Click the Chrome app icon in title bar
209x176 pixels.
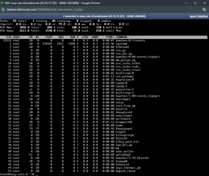[x=3, y=3]
